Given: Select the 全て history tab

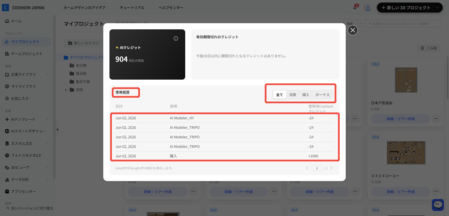Looking at the screenshot, I should [280, 95].
